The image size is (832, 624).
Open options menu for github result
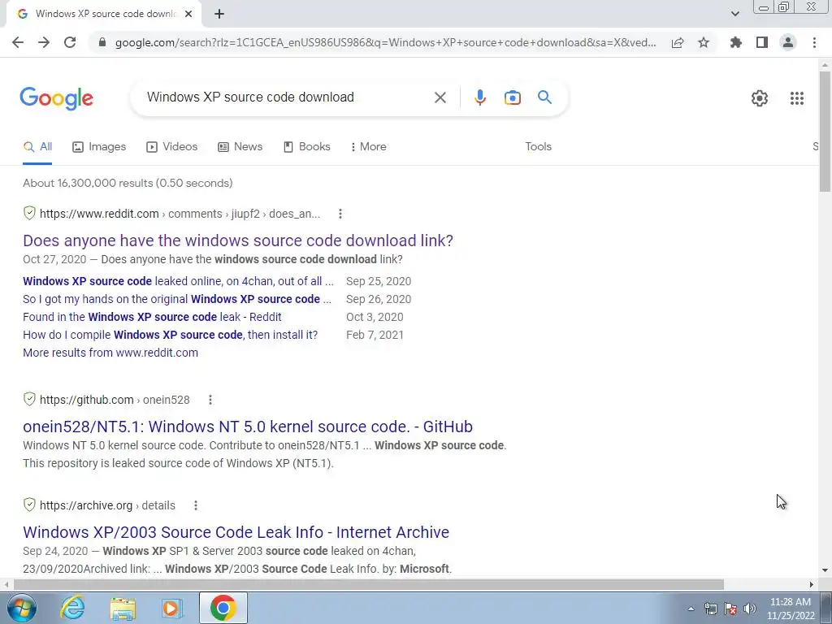coord(210,400)
